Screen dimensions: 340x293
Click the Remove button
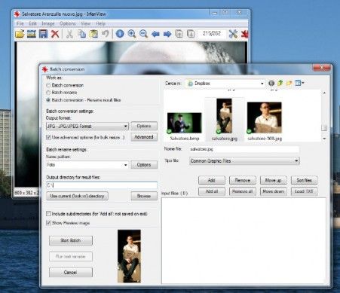coord(243,180)
